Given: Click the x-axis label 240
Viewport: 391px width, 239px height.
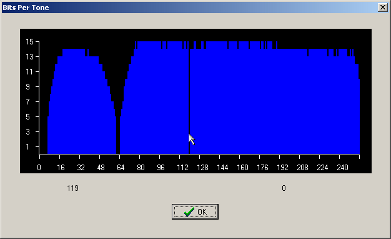Looking at the screenshot, I should 342,168.
